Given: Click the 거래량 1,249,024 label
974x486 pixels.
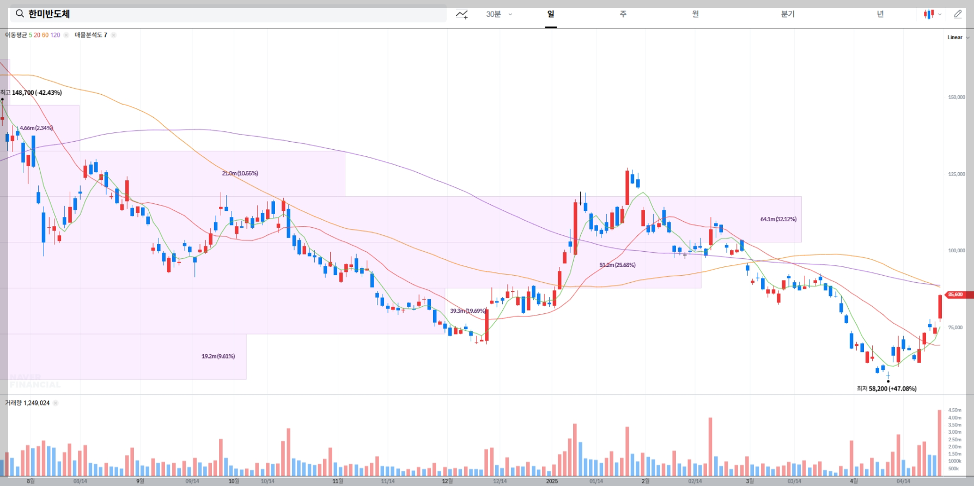Looking at the screenshot, I should click(x=27, y=403).
